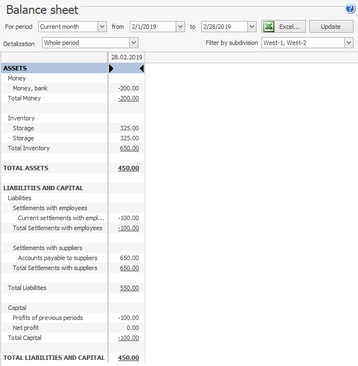Click the TOTAL ASSETS 450.00 value

128,168
